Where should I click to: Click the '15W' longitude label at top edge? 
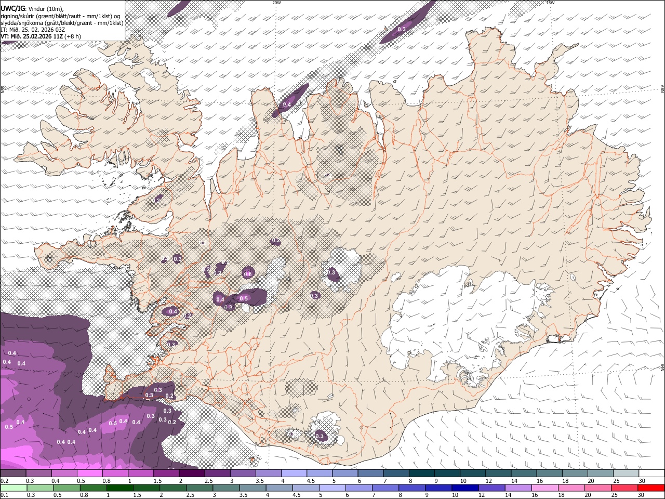tap(550, 3)
